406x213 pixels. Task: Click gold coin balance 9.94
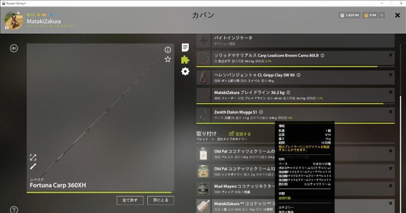click(x=370, y=15)
